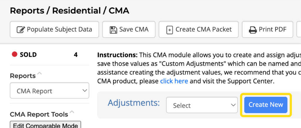Collapse the CMA Report Tools caret
The image size is (301, 128).
click(72, 111)
